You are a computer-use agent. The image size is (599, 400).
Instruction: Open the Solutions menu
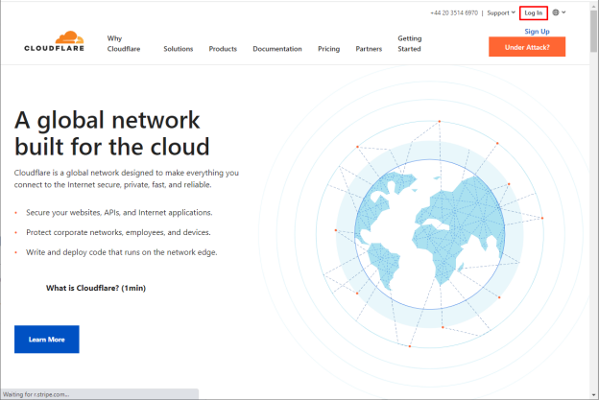[x=179, y=49]
